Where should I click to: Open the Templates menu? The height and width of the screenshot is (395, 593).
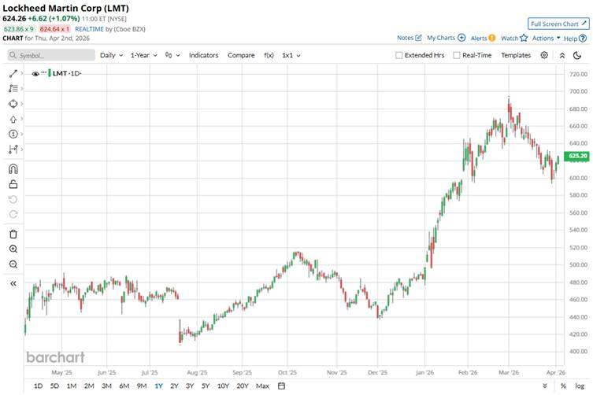click(516, 55)
